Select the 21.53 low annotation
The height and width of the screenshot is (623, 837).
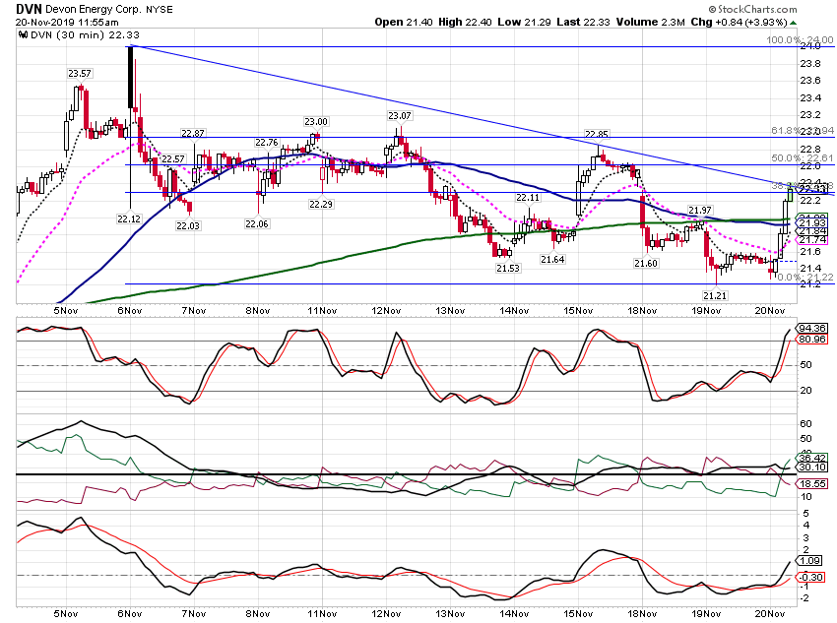point(508,269)
